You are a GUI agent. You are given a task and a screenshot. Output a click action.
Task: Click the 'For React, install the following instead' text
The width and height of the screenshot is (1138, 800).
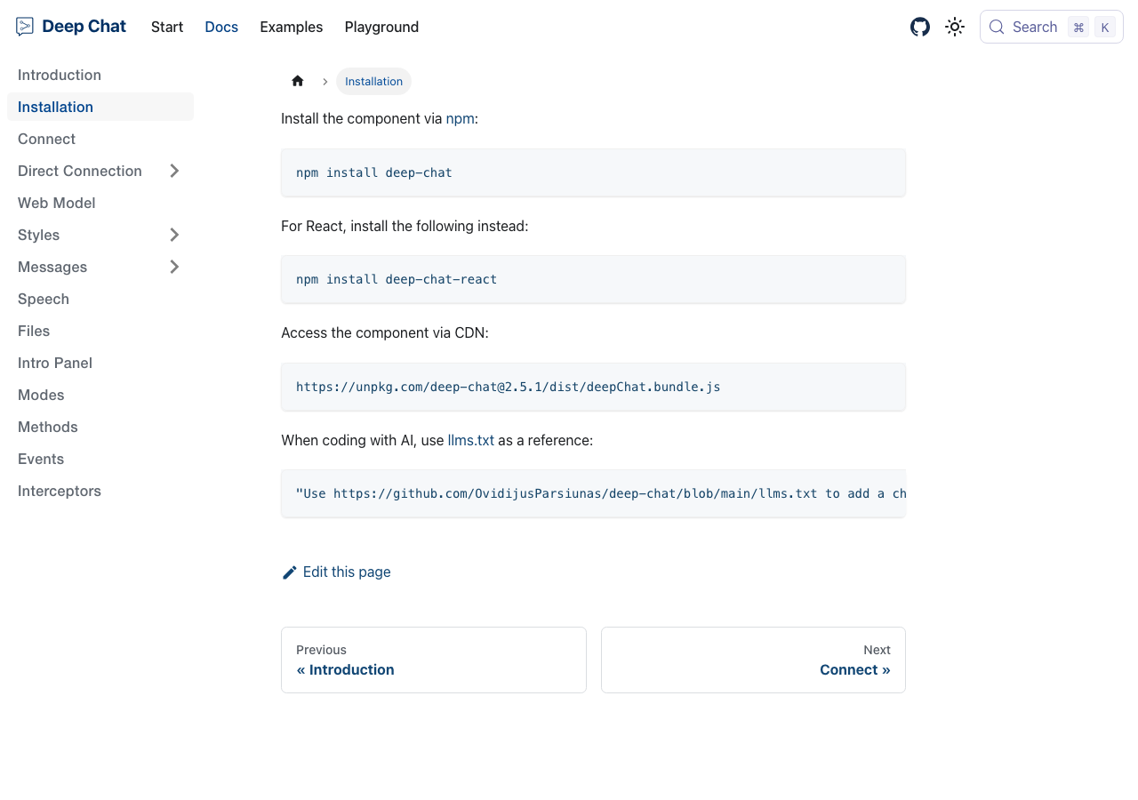pos(405,227)
